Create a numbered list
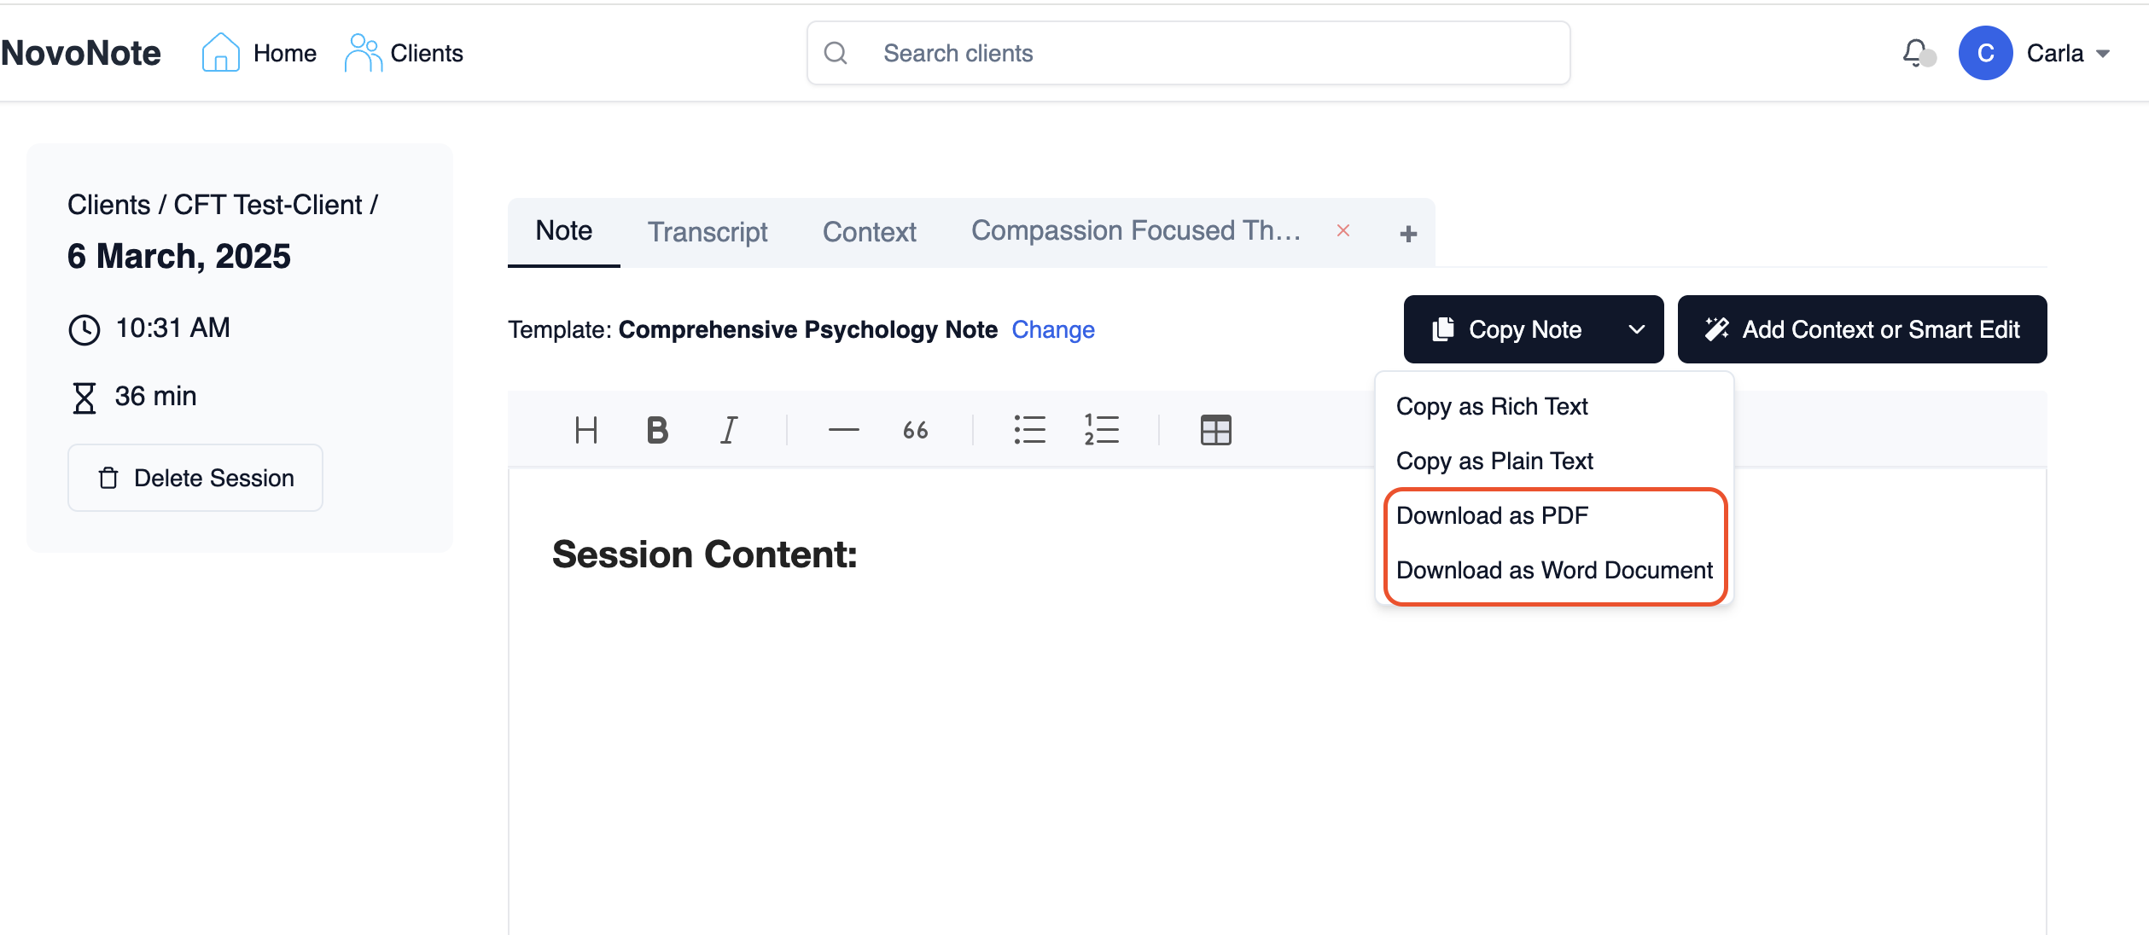The height and width of the screenshot is (935, 2149). pos(1100,430)
